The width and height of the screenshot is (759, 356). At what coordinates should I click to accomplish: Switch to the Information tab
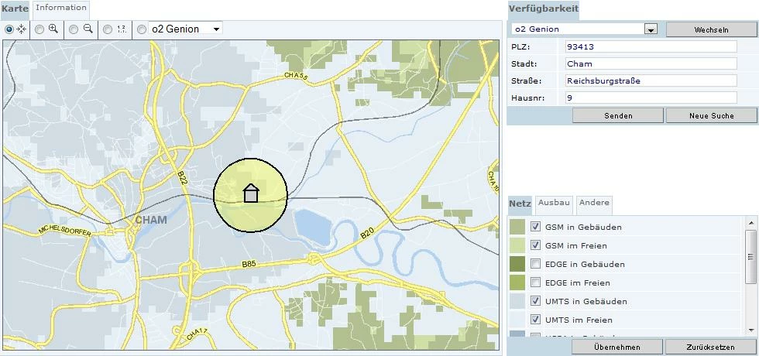click(61, 8)
